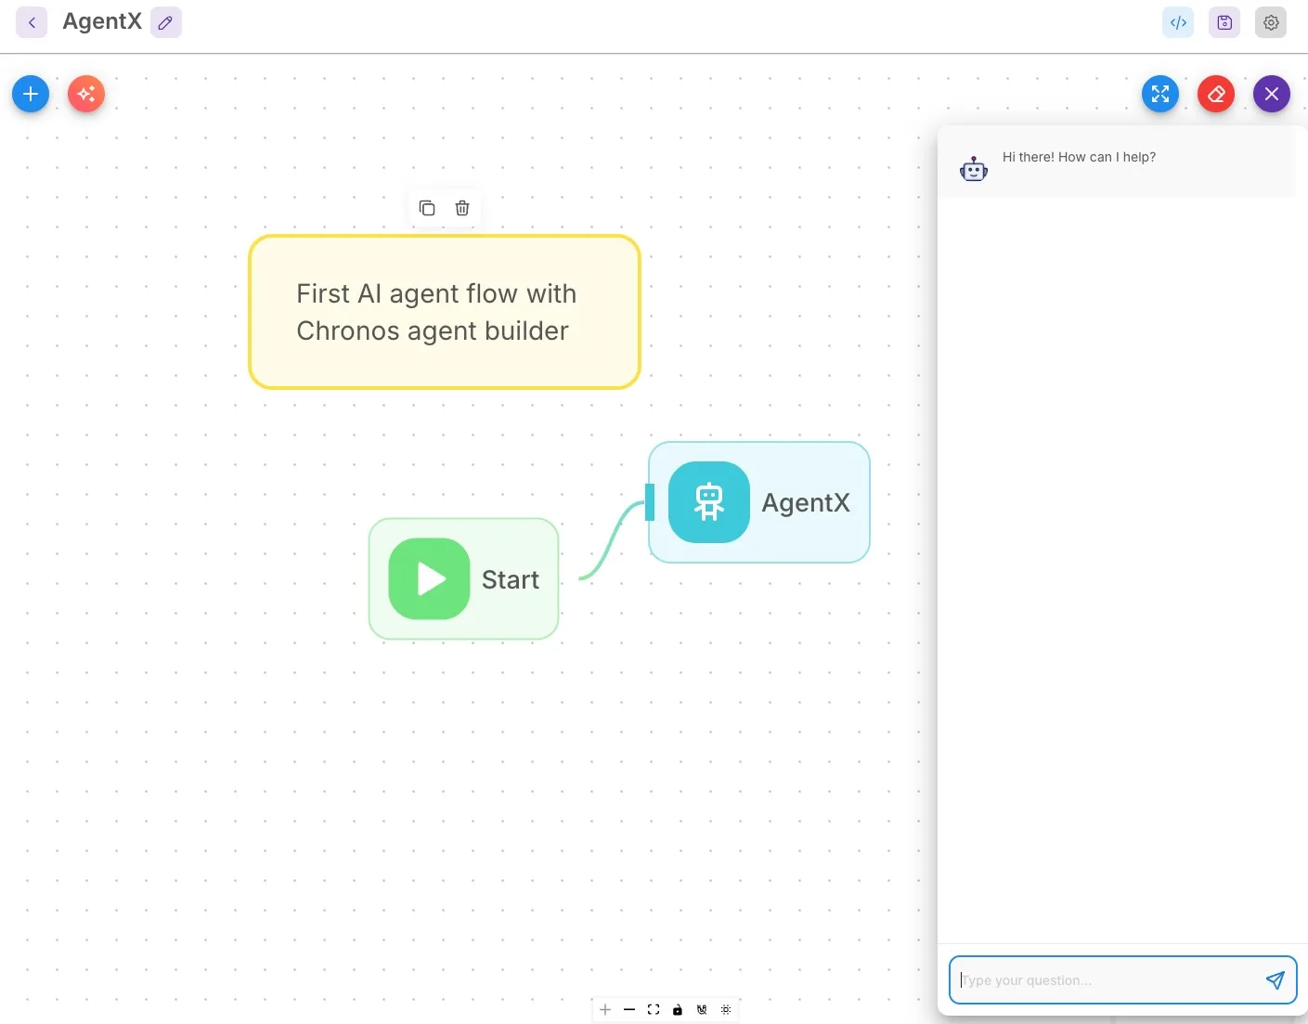Image resolution: width=1308 pixels, height=1024 pixels.
Task: Save the agent flow
Action: tap(1224, 22)
